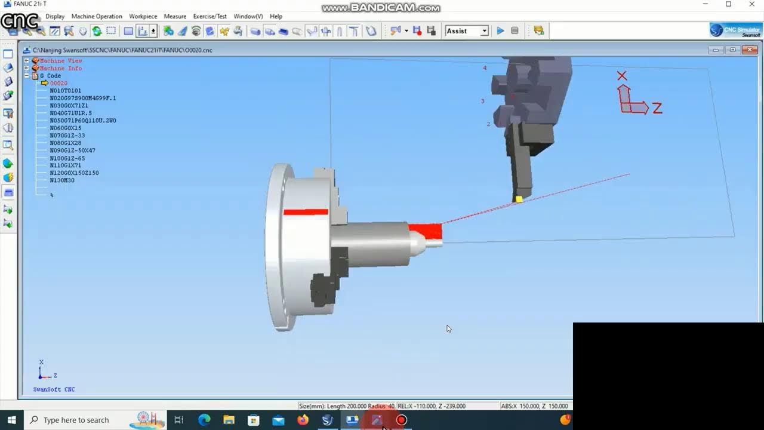Image resolution: width=764 pixels, height=430 pixels.
Task: Click the T-shaped tool icon in toolbar
Action: (353, 31)
